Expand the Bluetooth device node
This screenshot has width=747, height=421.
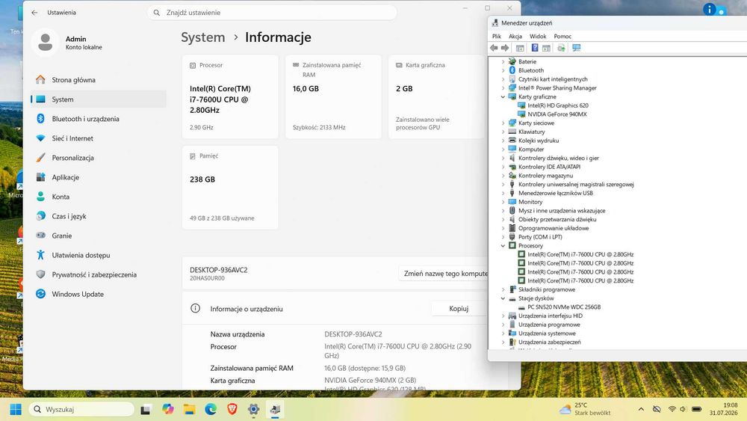(503, 70)
